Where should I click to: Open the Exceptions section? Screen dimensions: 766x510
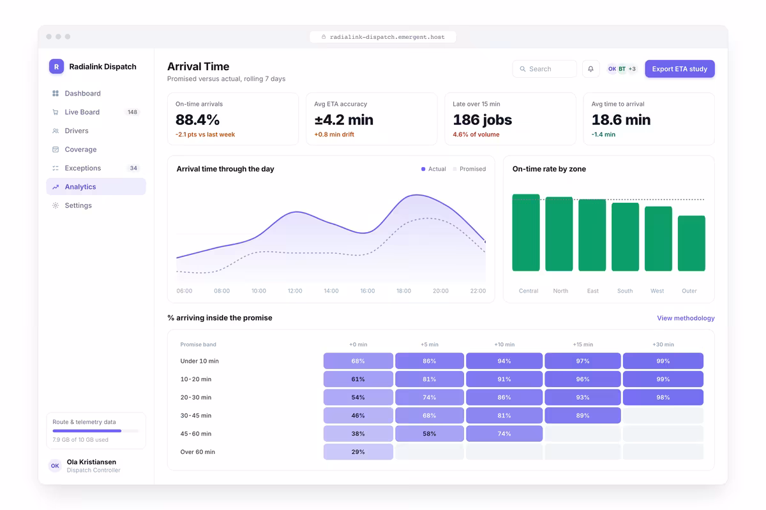click(96, 168)
